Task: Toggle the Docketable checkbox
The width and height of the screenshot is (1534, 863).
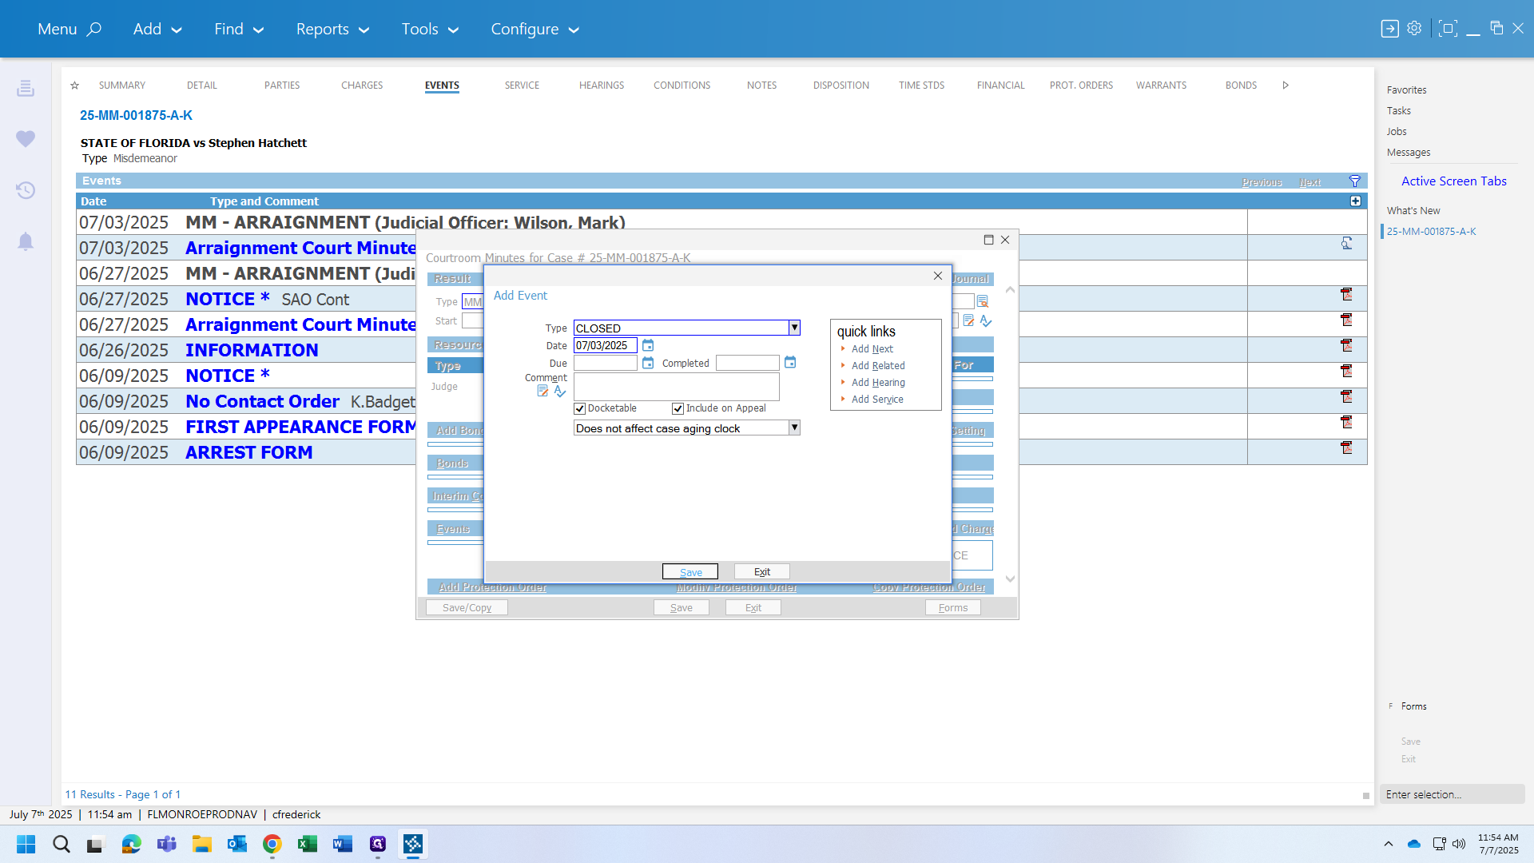Action: (x=580, y=408)
